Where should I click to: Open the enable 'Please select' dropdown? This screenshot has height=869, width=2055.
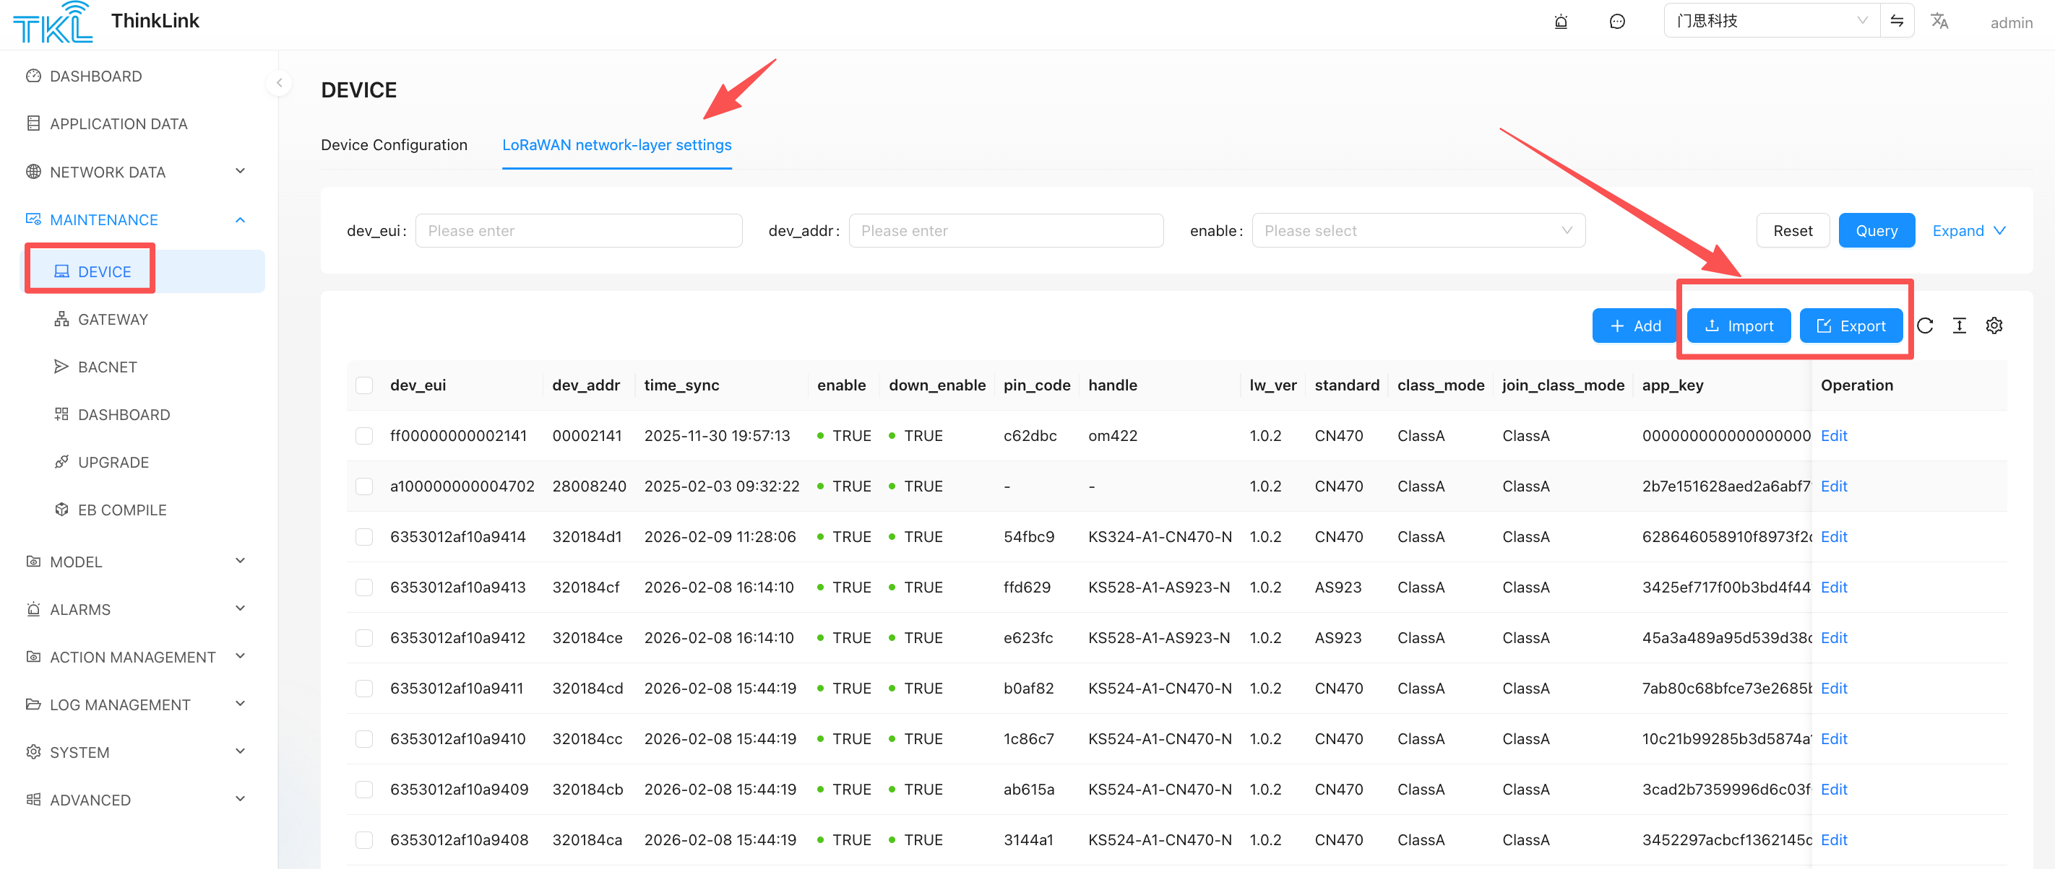point(1418,231)
